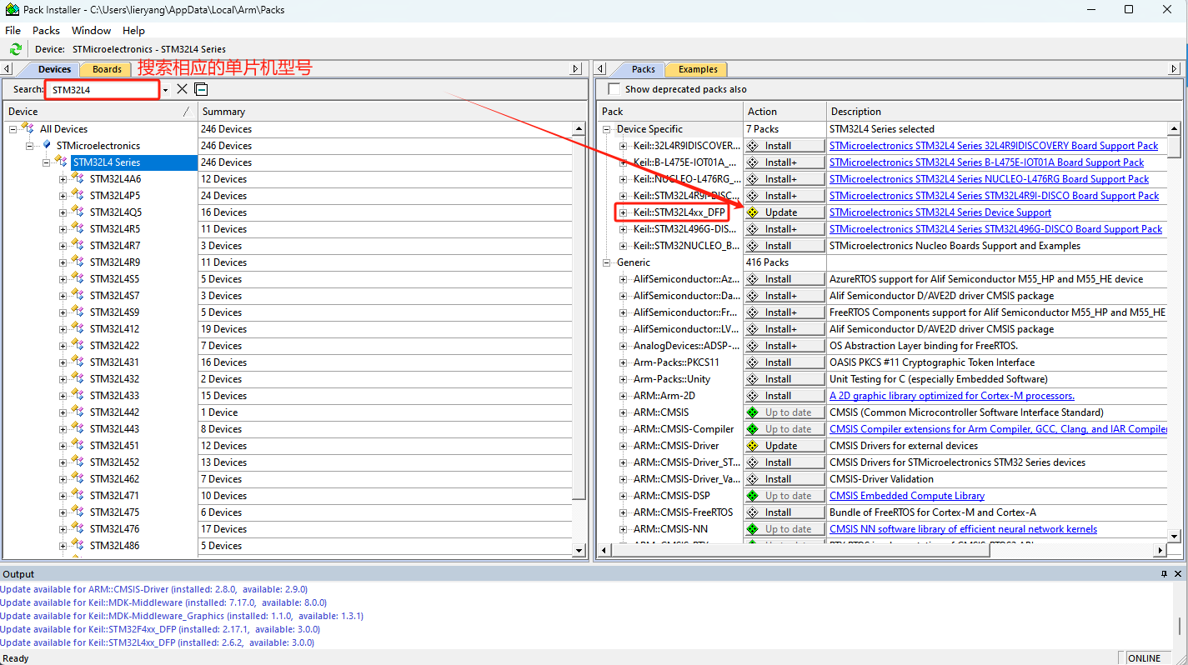The width and height of the screenshot is (1188, 665).
Task: Click the Search input field
Action: (102, 89)
